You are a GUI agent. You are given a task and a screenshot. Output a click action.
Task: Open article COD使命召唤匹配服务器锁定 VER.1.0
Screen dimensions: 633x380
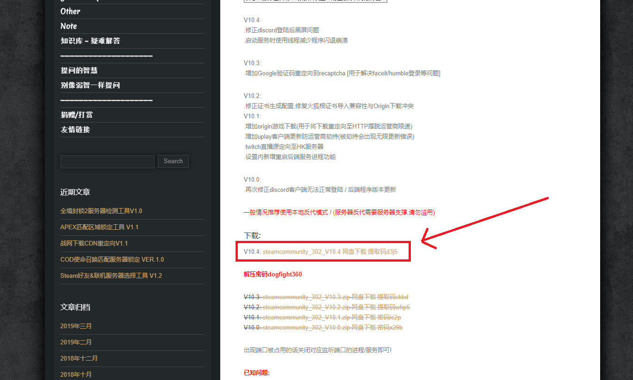[x=112, y=259]
